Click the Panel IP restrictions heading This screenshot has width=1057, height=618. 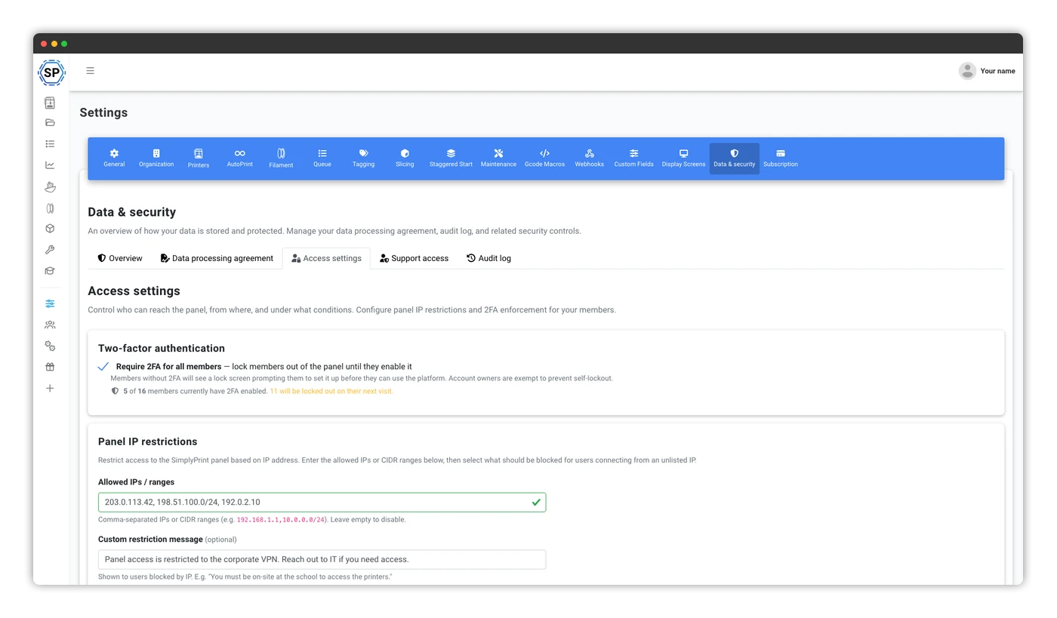147,441
